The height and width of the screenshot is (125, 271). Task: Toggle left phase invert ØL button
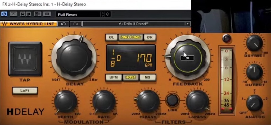point(111,38)
